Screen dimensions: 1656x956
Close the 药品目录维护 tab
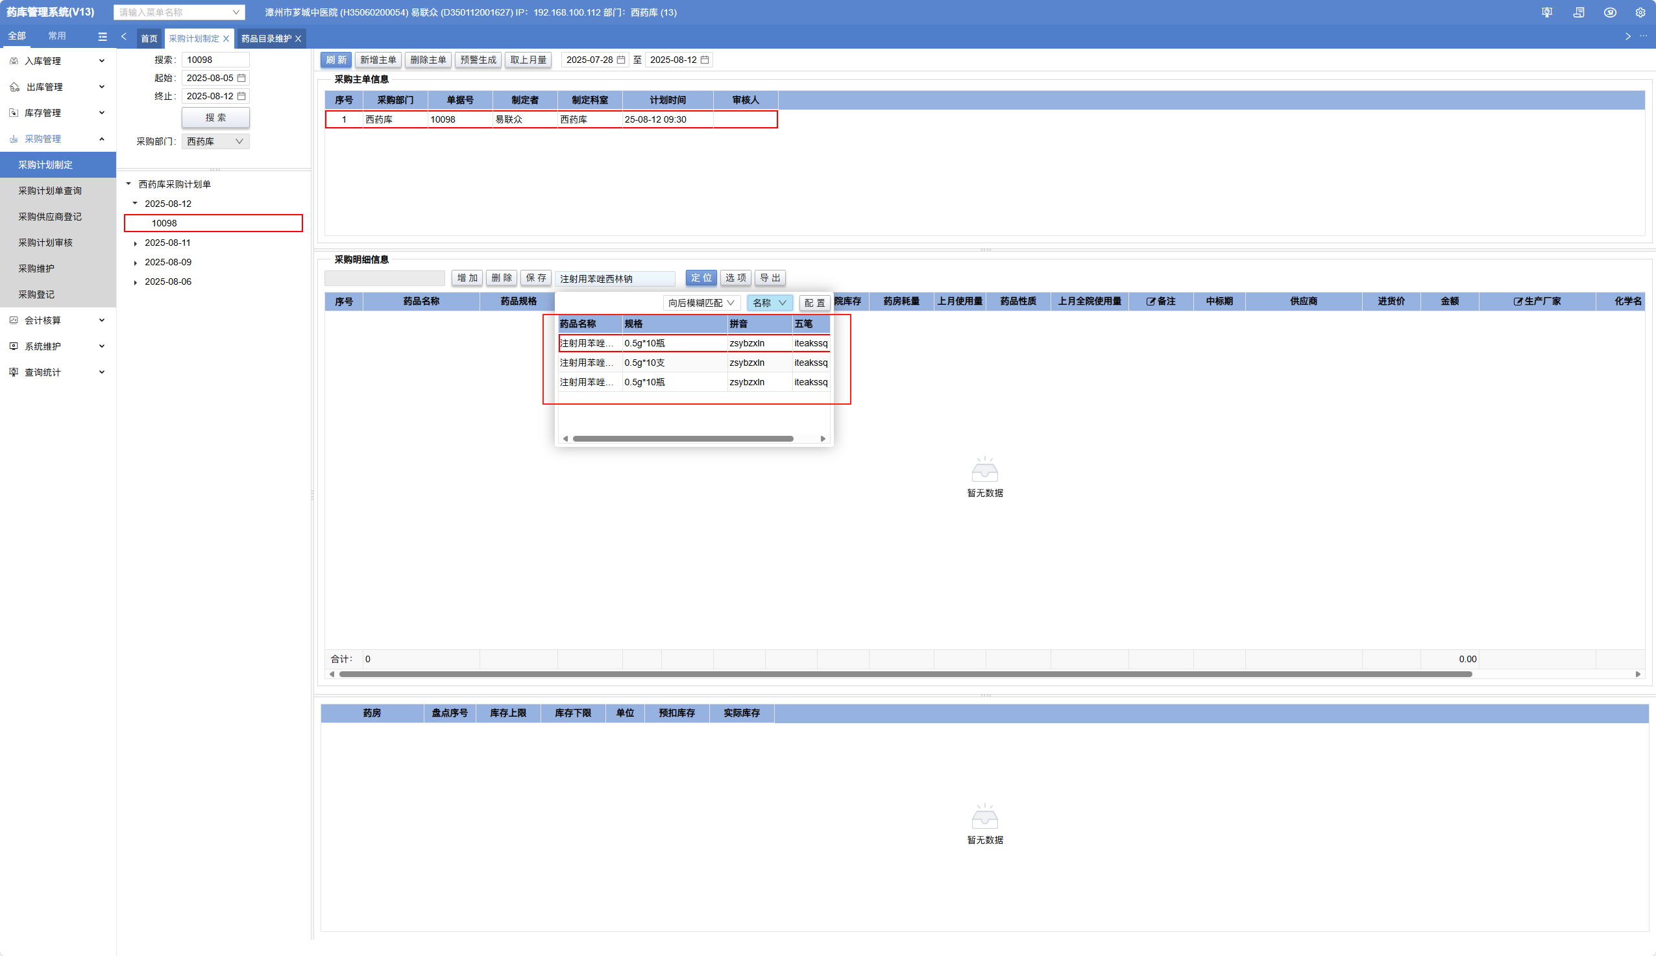pos(298,39)
